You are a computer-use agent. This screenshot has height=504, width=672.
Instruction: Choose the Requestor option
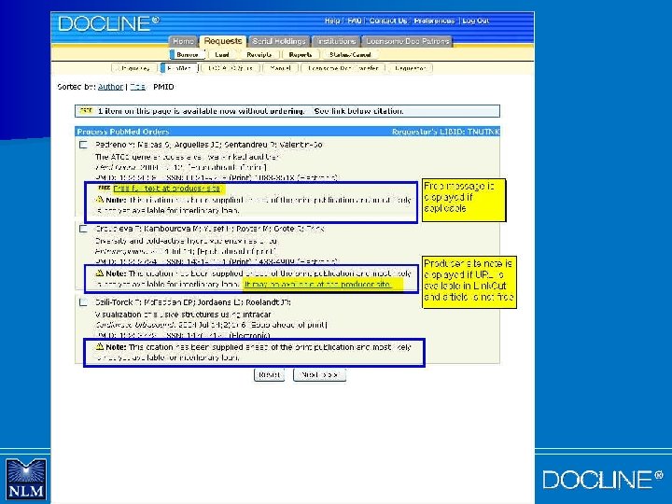(410, 68)
